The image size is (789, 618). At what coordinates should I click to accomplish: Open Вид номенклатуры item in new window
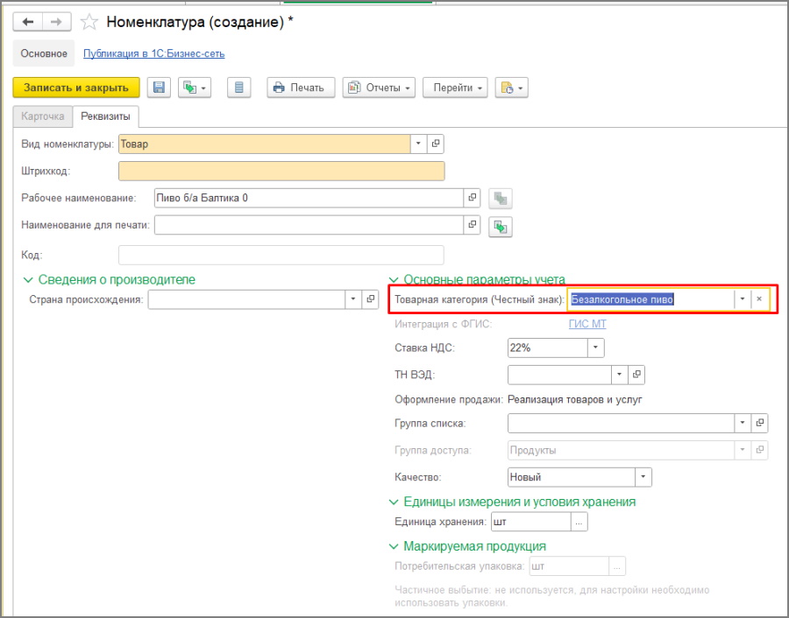[435, 144]
